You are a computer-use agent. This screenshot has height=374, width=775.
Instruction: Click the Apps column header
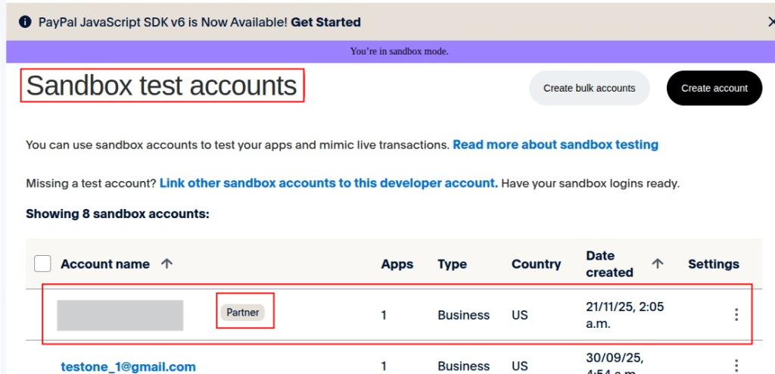[x=397, y=264]
